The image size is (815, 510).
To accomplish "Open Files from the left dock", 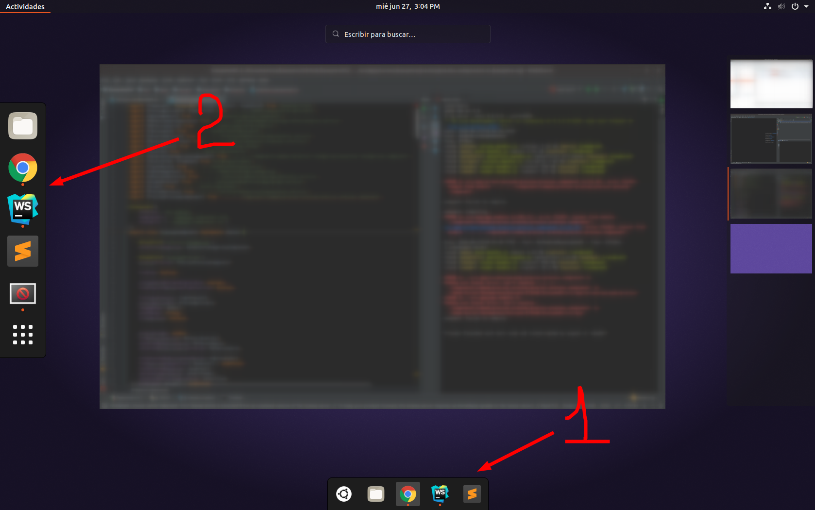I will [x=23, y=126].
